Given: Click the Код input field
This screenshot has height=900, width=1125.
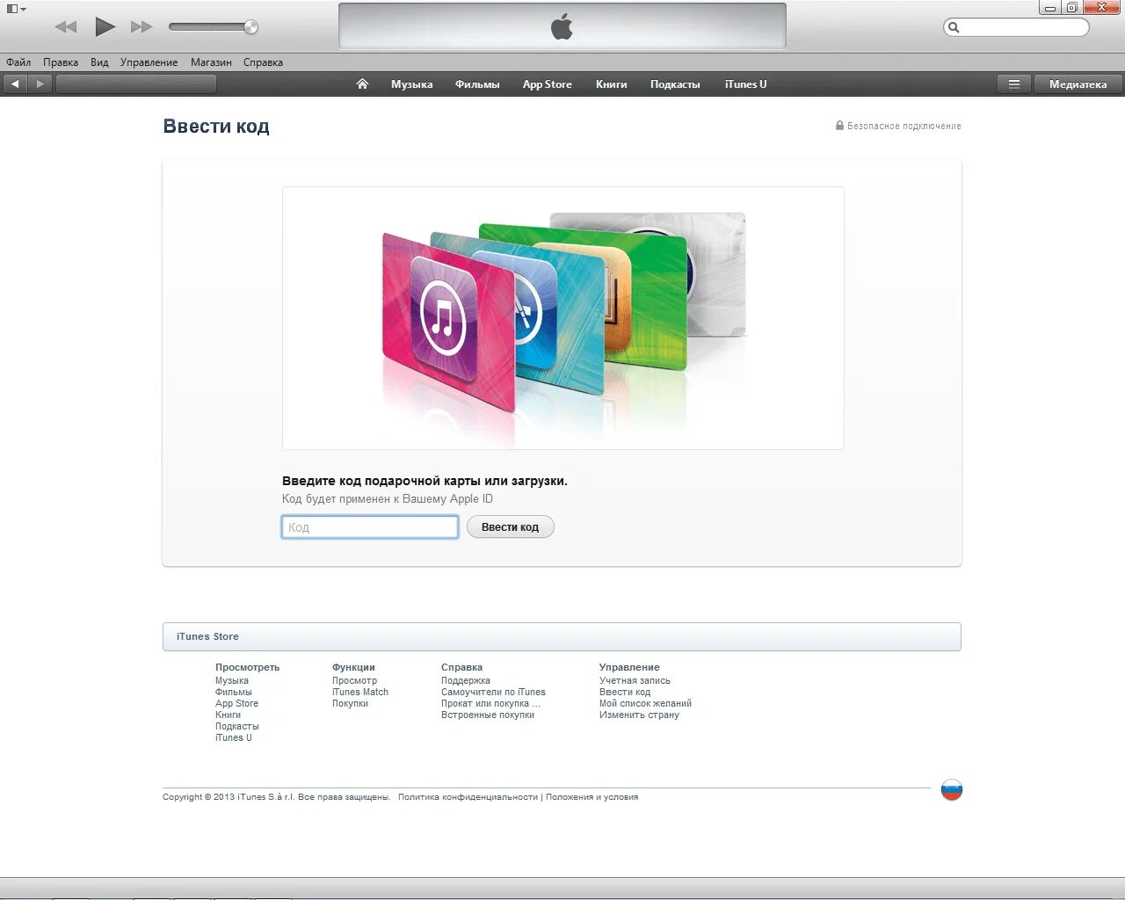Looking at the screenshot, I should 370,527.
